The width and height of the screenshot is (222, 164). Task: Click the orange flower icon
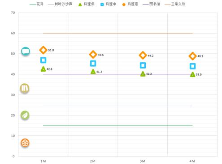[x=25, y=143]
